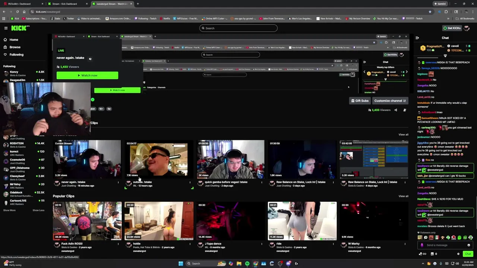Open Odablock channel in Following list
Screen dimensions: 477x268
[x=23, y=194]
